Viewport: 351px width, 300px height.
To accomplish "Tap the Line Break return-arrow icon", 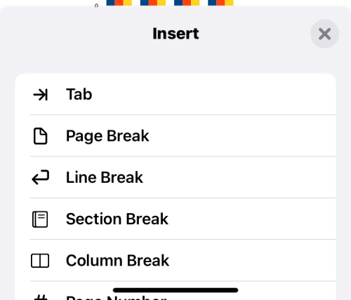I will [x=40, y=177].
